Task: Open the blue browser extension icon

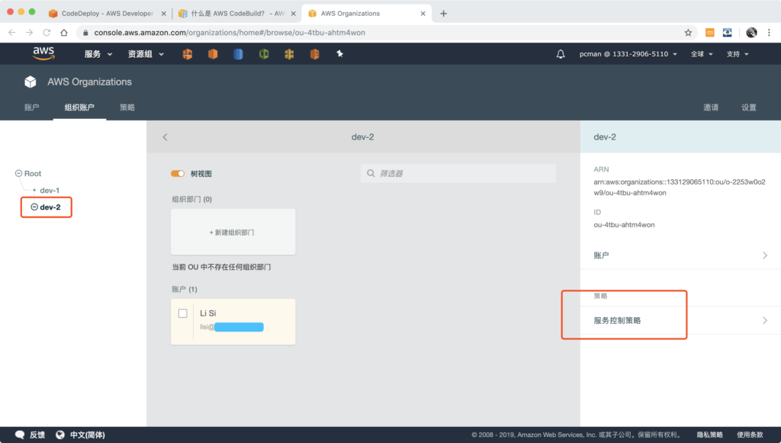Action: pyautogui.click(x=727, y=33)
